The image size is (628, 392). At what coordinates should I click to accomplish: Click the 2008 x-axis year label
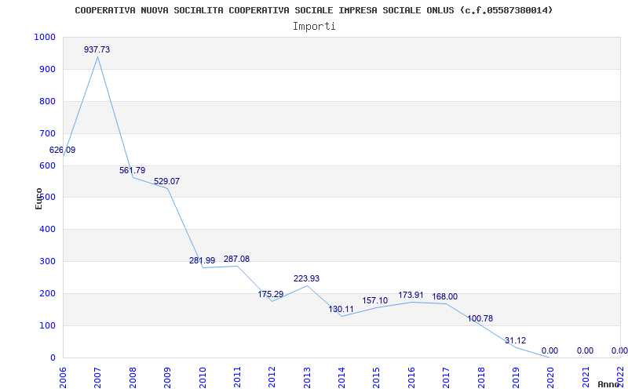tap(133, 377)
